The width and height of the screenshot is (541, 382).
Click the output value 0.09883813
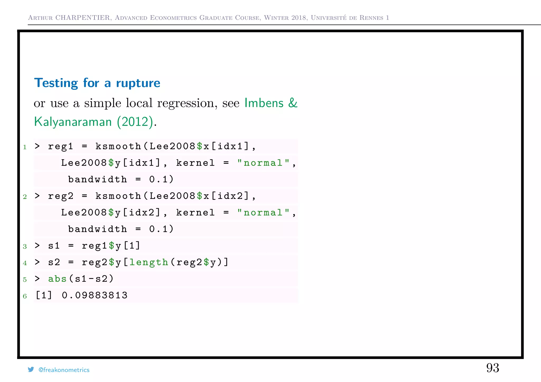[x=95, y=295]
